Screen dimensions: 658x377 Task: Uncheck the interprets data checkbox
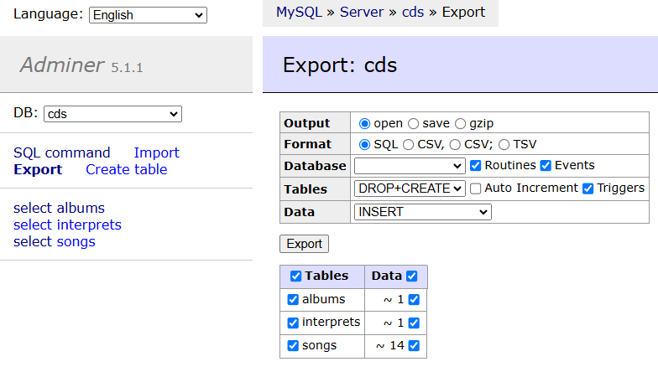[415, 323]
